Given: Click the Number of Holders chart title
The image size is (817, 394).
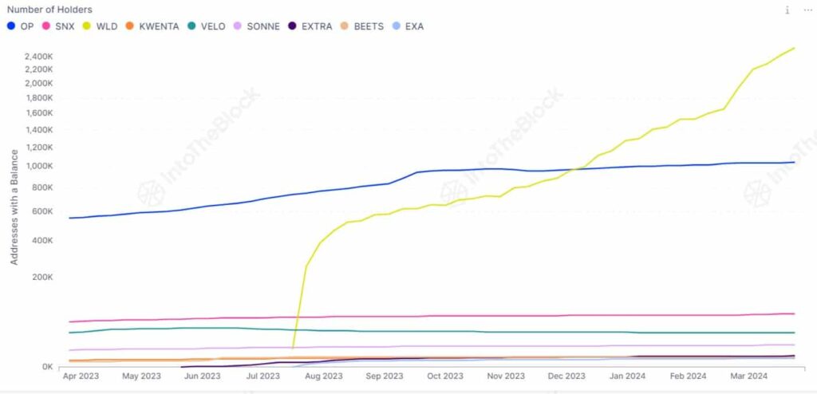Looking at the screenshot, I should pos(49,10).
